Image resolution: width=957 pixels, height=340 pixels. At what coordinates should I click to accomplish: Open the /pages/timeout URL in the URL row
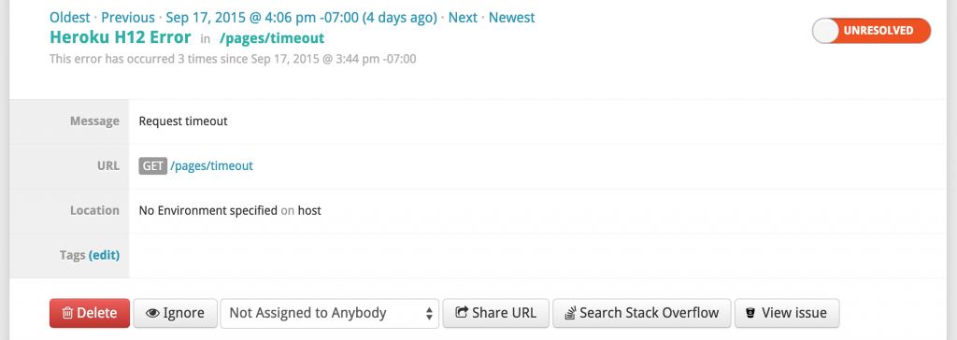coord(211,165)
